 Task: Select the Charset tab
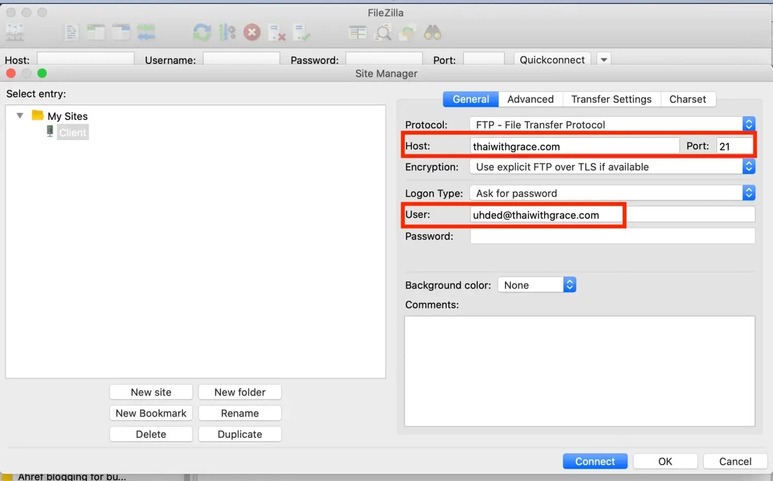tap(687, 99)
